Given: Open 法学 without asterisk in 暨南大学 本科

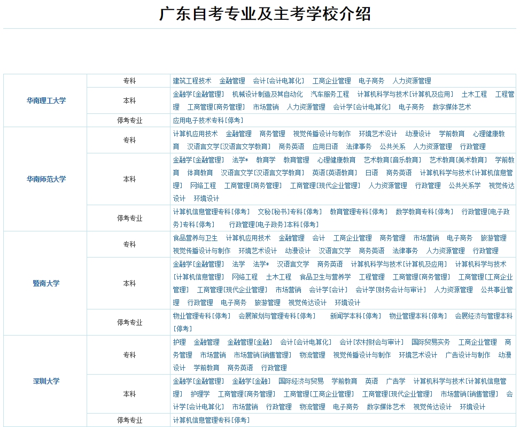Looking at the screenshot, I should coord(238,264).
